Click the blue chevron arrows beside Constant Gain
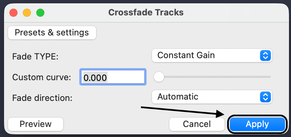The width and height of the screenshot is (291, 137). tap(265, 55)
